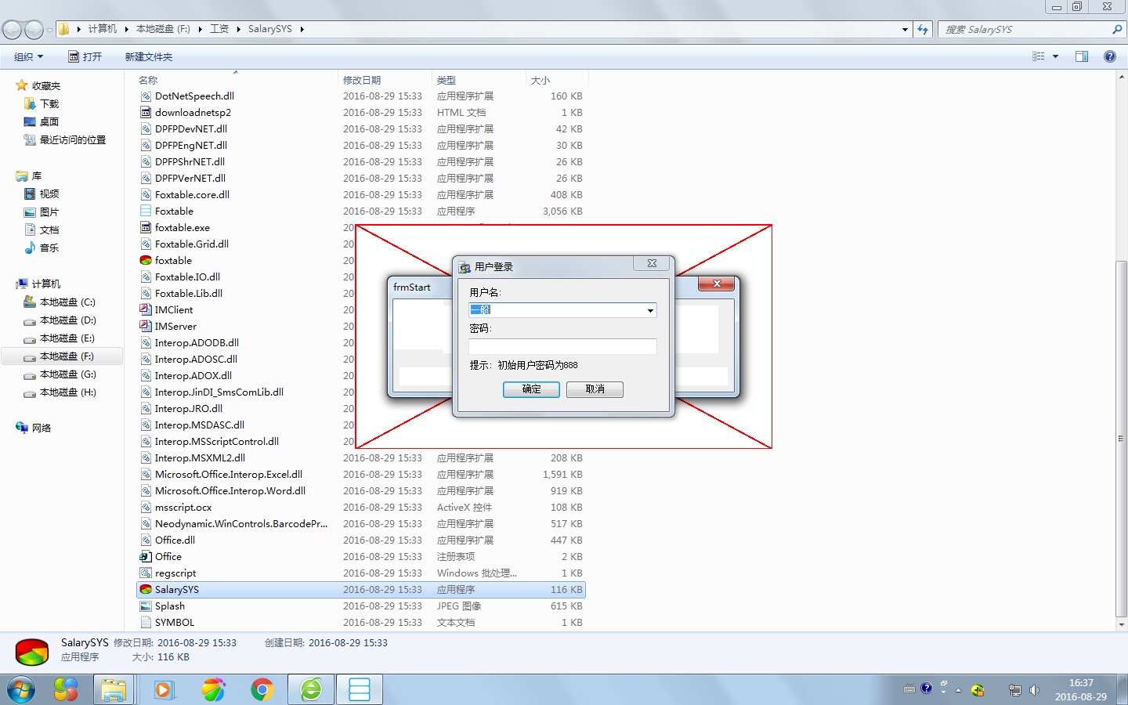
Task: Open 本地磁盘 (G:) drive
Action: click(67, 374)
